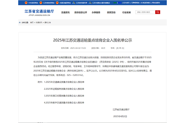Click the Jiangsu transport department logo

click(39, 13)
